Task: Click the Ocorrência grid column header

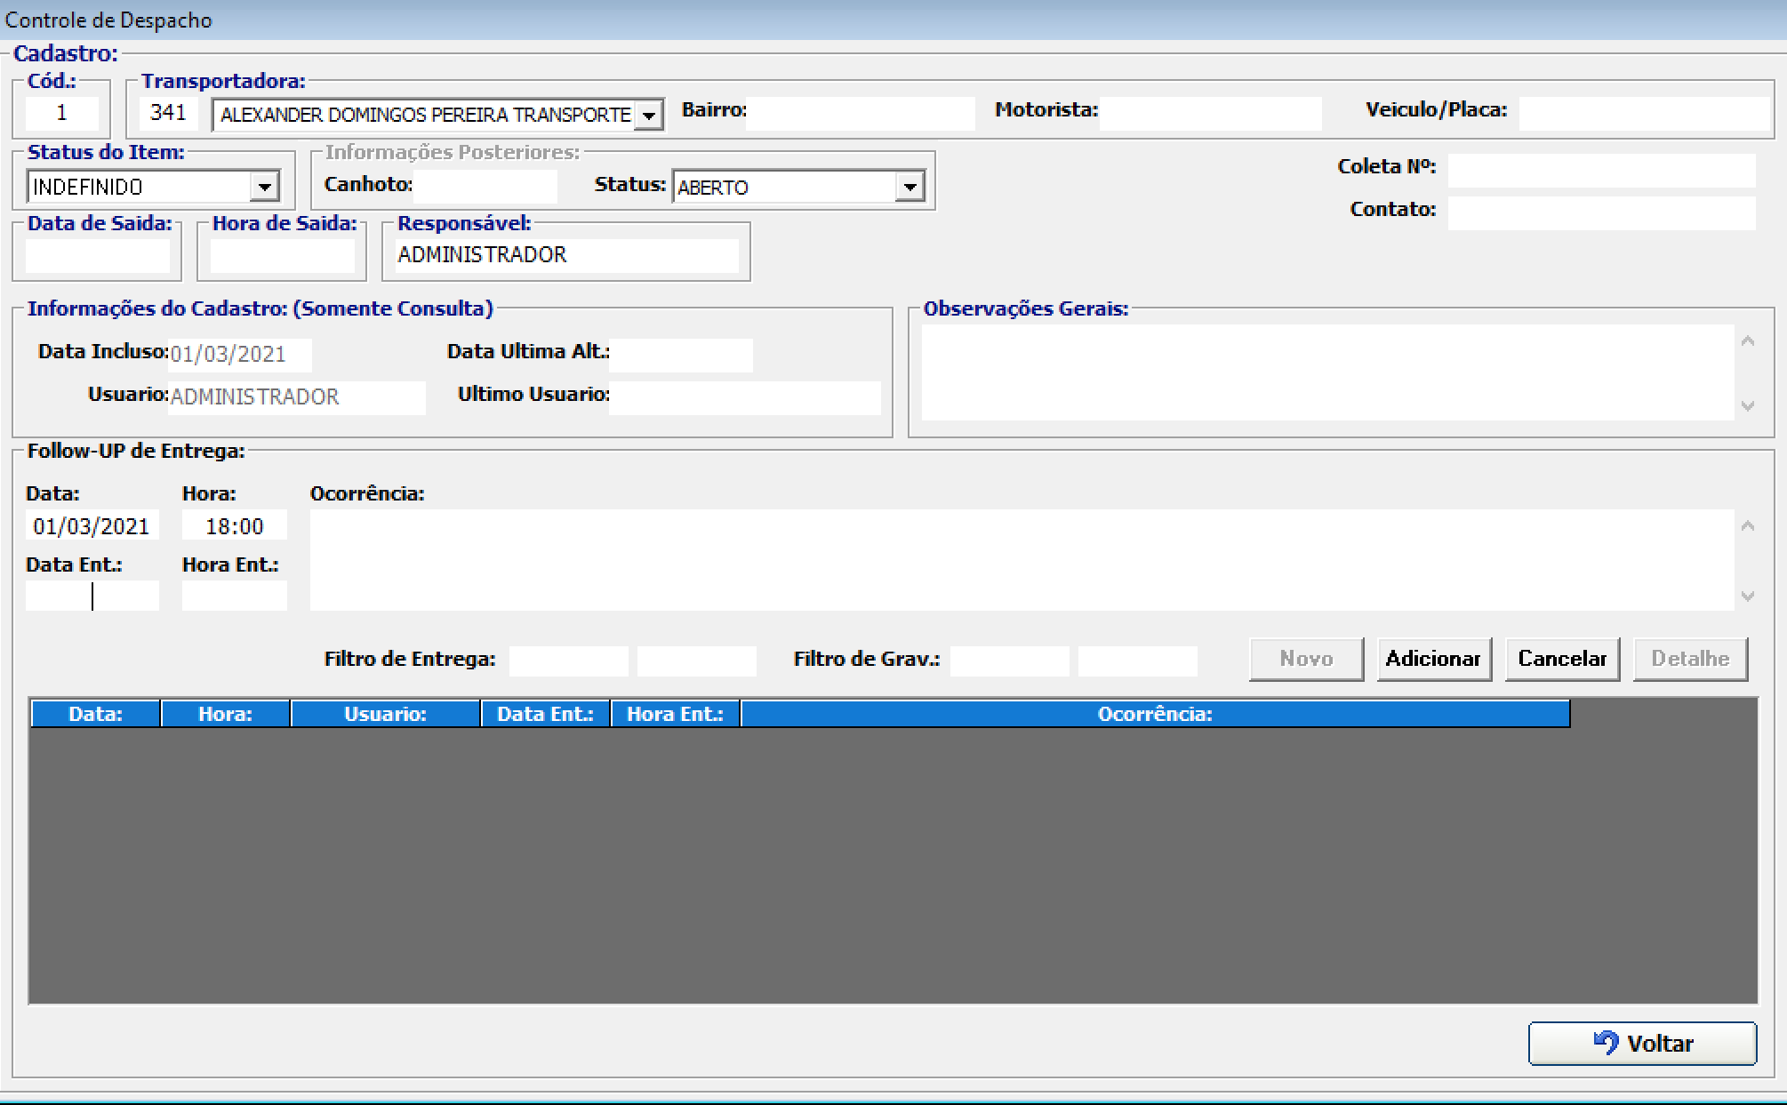Action: [x=1154, y=714]
